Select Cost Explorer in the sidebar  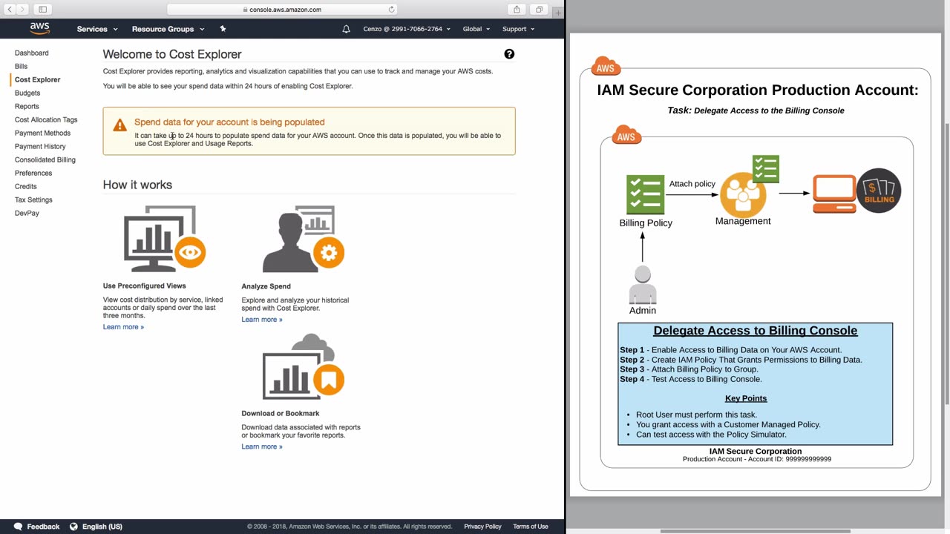tap(37, 80)
